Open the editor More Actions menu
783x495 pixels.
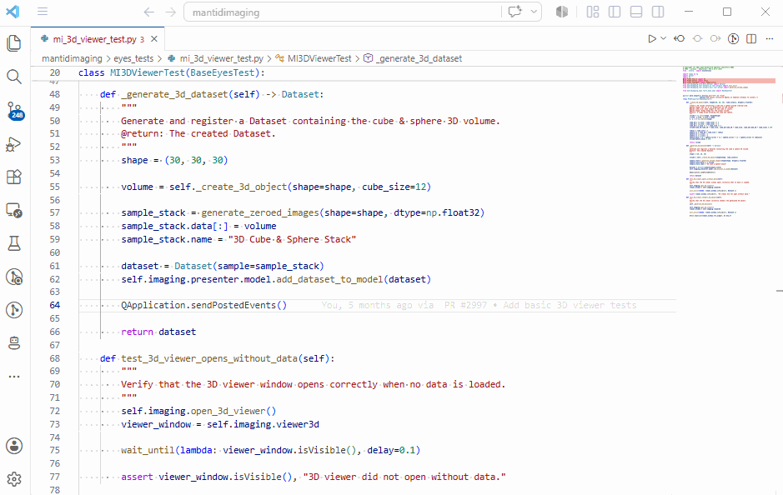pyautogui.click(x=769, y=38)
